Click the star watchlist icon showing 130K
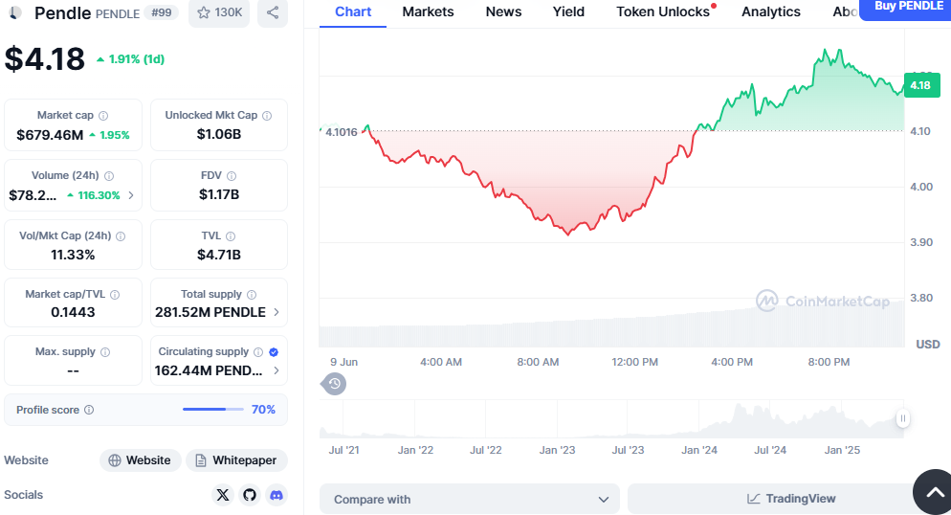The height and width of the screenshot is (515, 951). point(219,13)
